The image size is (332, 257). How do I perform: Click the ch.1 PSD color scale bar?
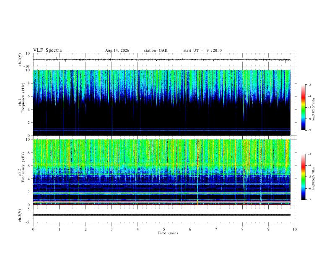click(x=303, y=108)
